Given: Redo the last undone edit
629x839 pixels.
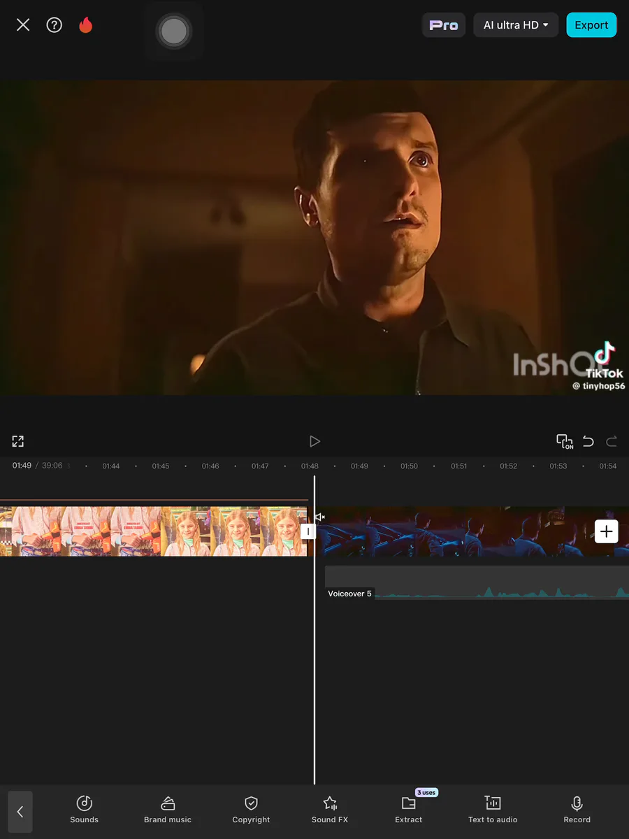Looking at the screenshot, I should pos(612,441).
